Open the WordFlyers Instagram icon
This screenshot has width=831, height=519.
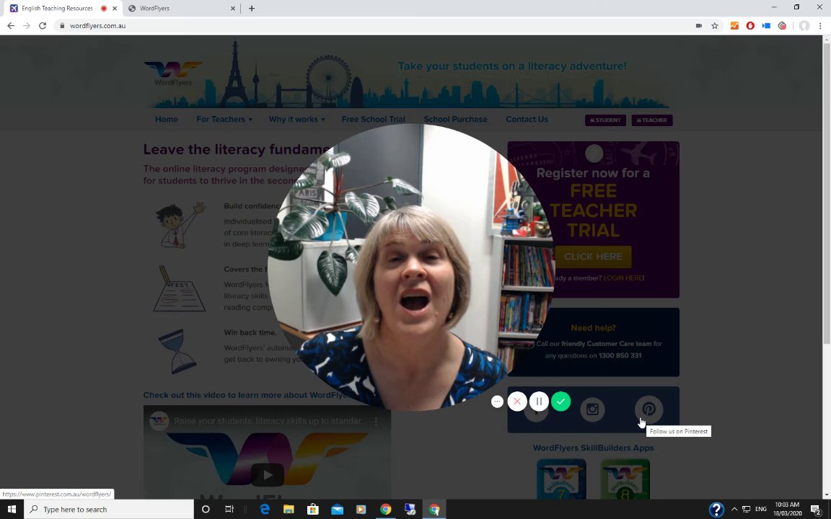[592, 409]
